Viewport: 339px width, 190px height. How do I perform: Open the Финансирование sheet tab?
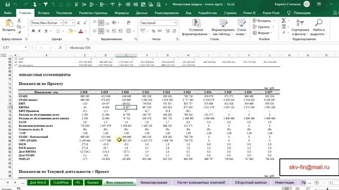click(154, 183)
